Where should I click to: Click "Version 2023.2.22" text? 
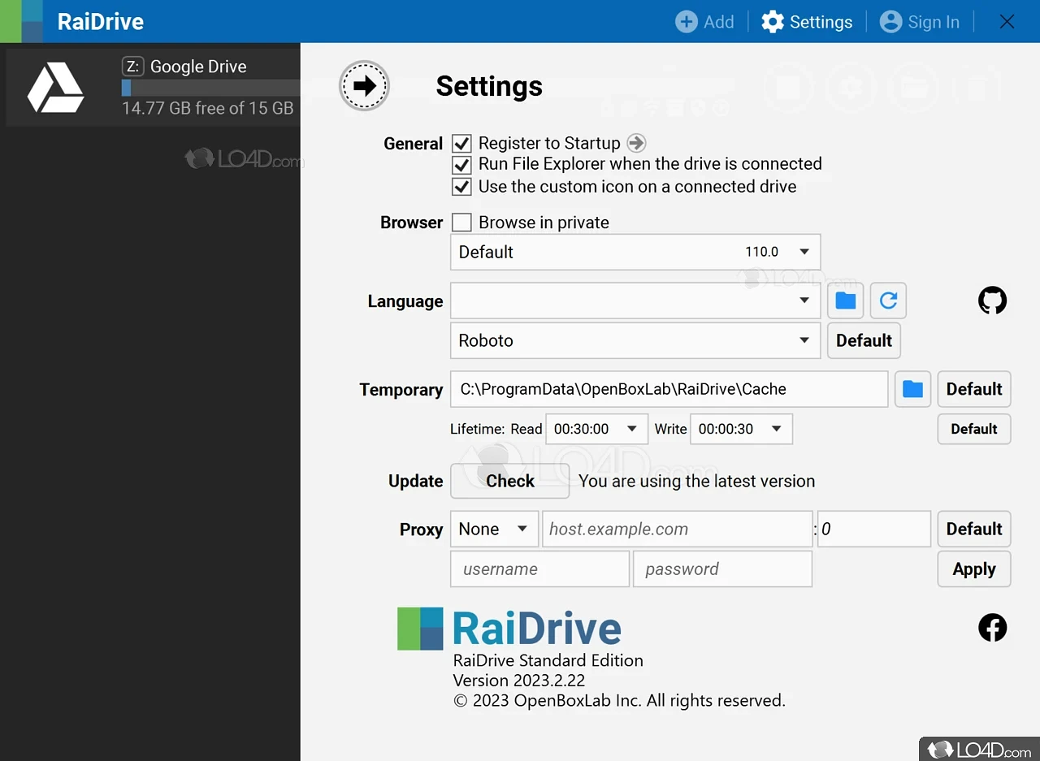(x=519, y=680)
